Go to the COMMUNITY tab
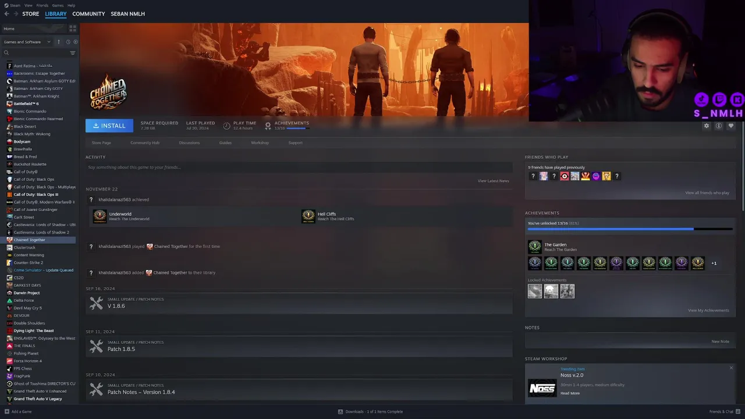 [x=88, y=14]
